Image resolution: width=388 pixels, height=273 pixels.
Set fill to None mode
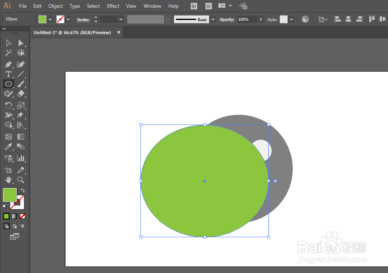[x=22, y=216]
